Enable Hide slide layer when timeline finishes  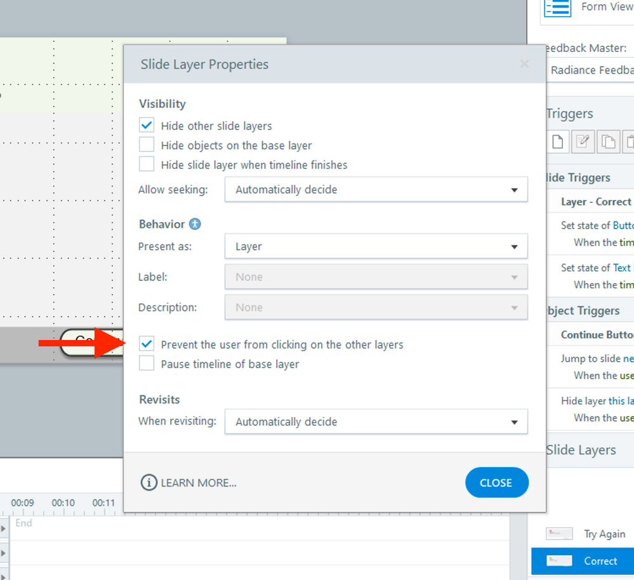[147, 164]
